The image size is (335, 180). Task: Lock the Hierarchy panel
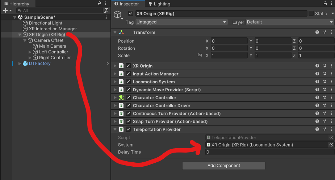(99, 3)
